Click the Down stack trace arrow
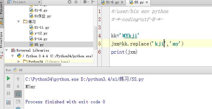The height and width of the screenshot is (109, 212). point(18,86)
